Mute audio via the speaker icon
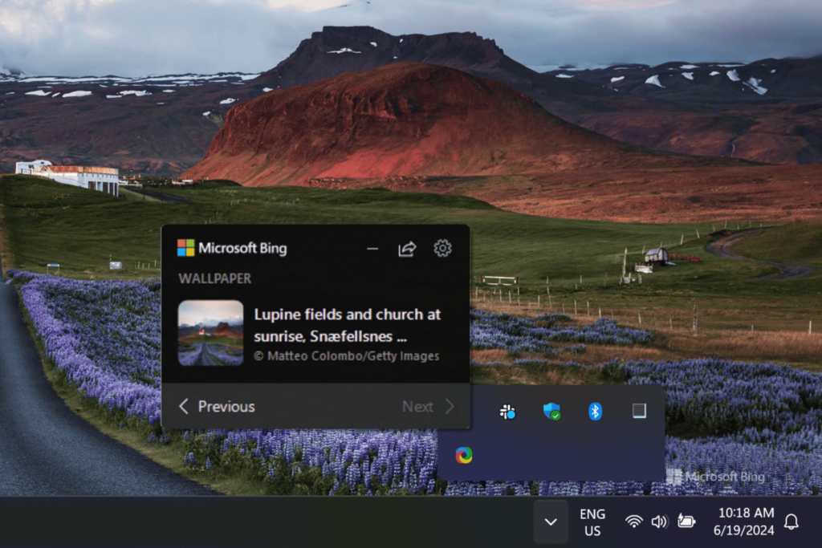This screenshot has width=822, height=548. point(659,522)
